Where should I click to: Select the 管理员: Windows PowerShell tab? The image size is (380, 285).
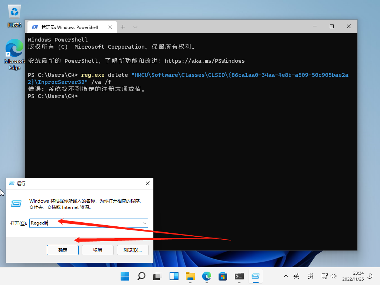[x=72, y=27]
